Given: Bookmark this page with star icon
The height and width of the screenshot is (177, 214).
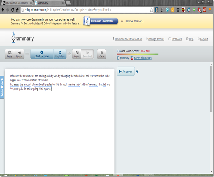Looking at the screenshot, I should (x=151, y=10).
